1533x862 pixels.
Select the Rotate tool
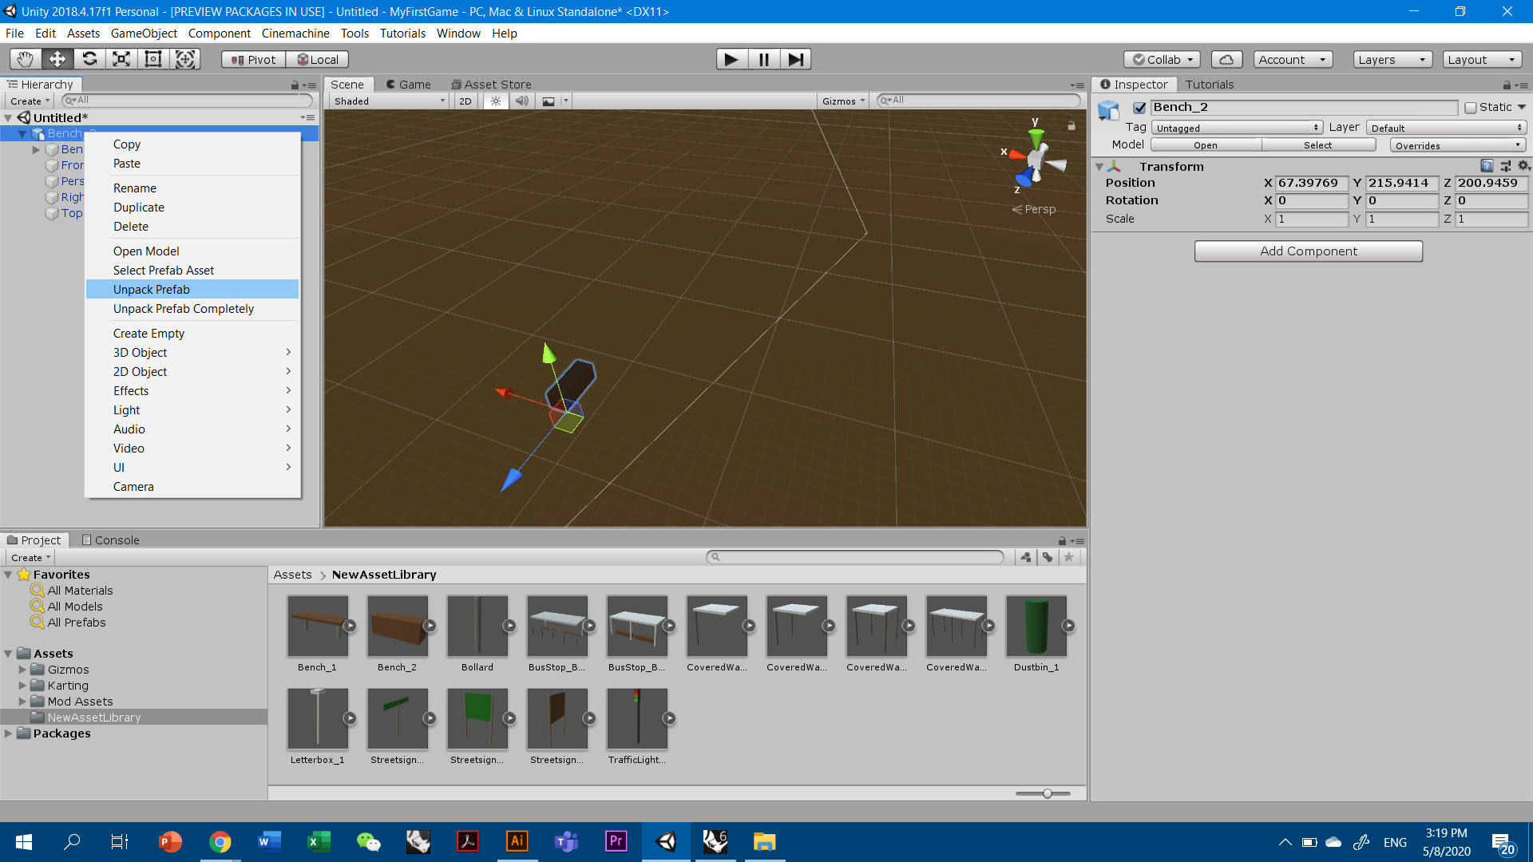(x=89, y=59)
